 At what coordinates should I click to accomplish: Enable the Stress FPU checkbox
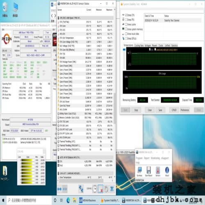tap(126, 20)
